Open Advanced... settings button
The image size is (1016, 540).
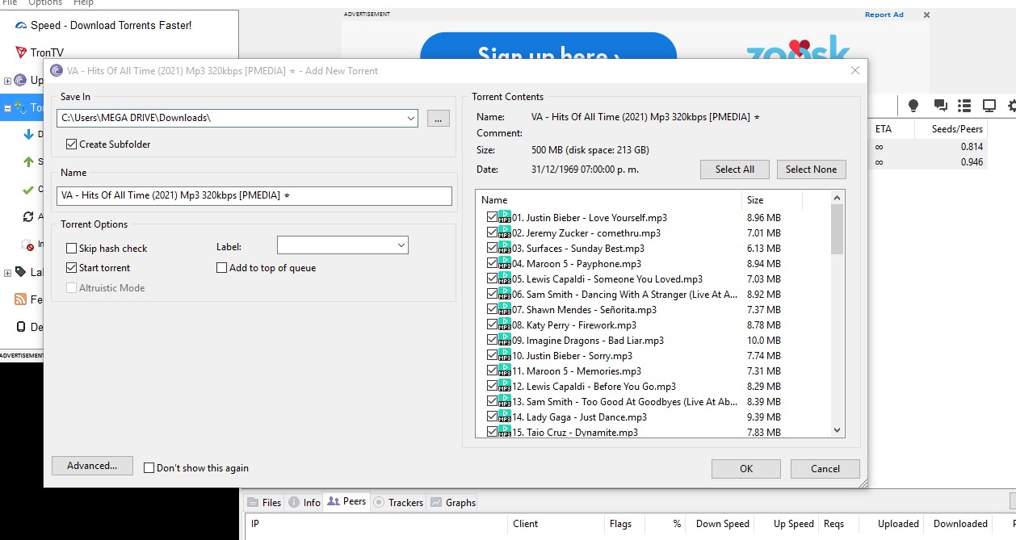tap(92, 466)
